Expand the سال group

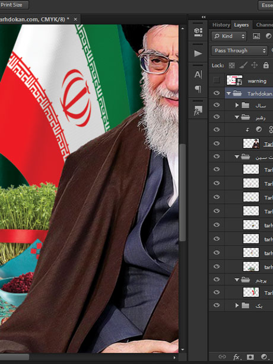pos(237,105)
